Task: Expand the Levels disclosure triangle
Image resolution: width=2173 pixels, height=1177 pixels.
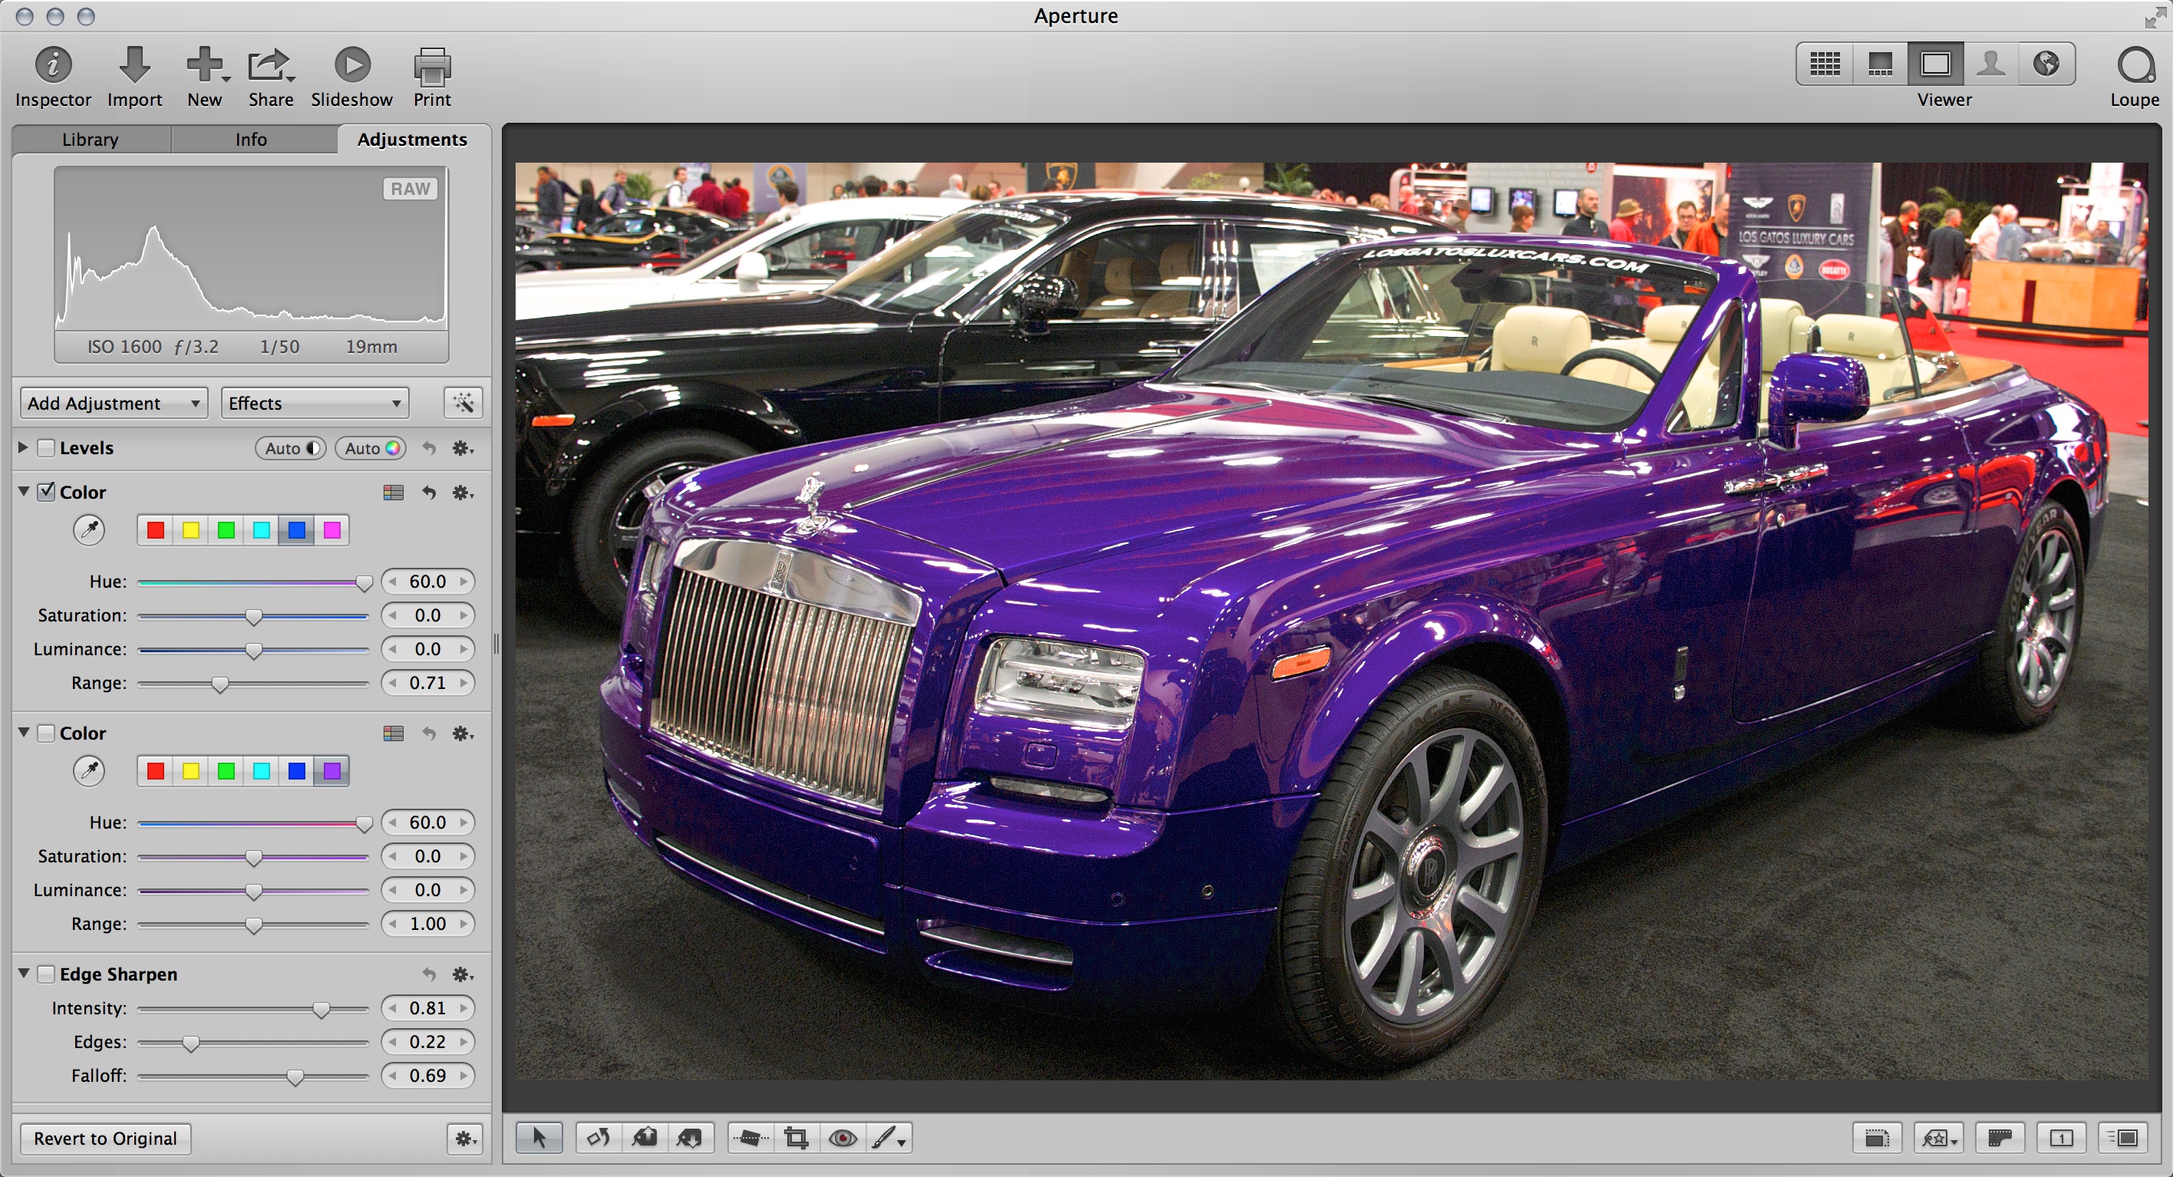Action: pyautogui.click(x=24, y=447)
